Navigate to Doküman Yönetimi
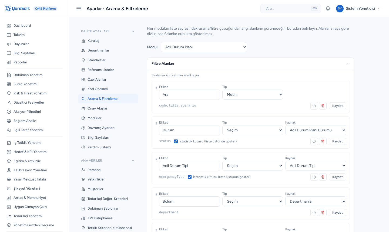 tap(35, 75)
